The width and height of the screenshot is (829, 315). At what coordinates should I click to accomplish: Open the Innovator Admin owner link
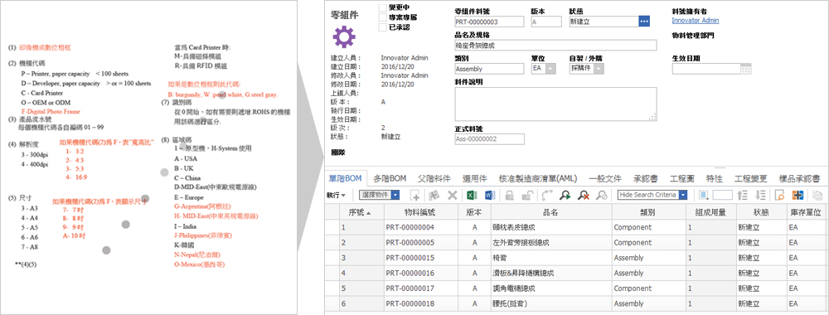[x=696, y=21]
